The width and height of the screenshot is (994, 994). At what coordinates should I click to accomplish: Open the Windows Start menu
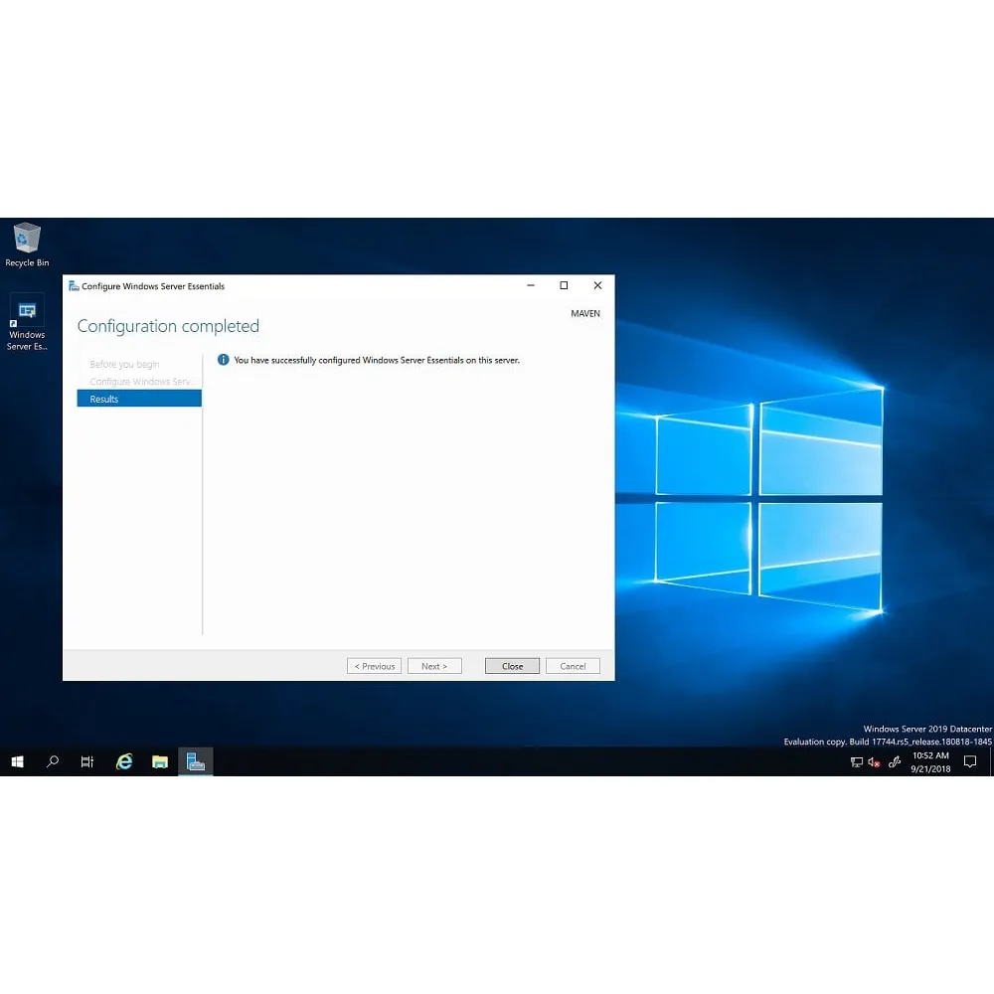tap(17, 761)
